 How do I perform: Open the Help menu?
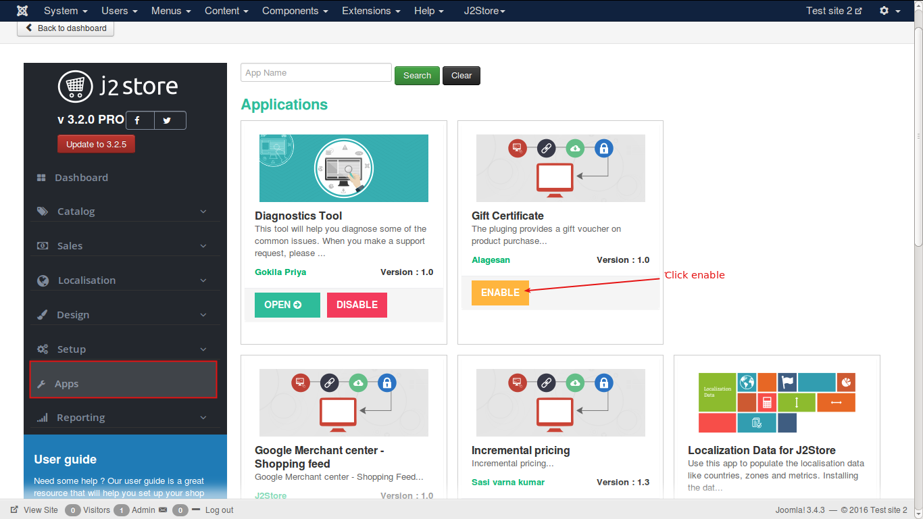click(429, 11)
